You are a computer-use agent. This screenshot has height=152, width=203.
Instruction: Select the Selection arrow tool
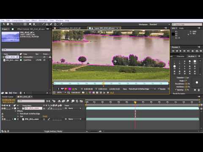click(x=4, y=24)
